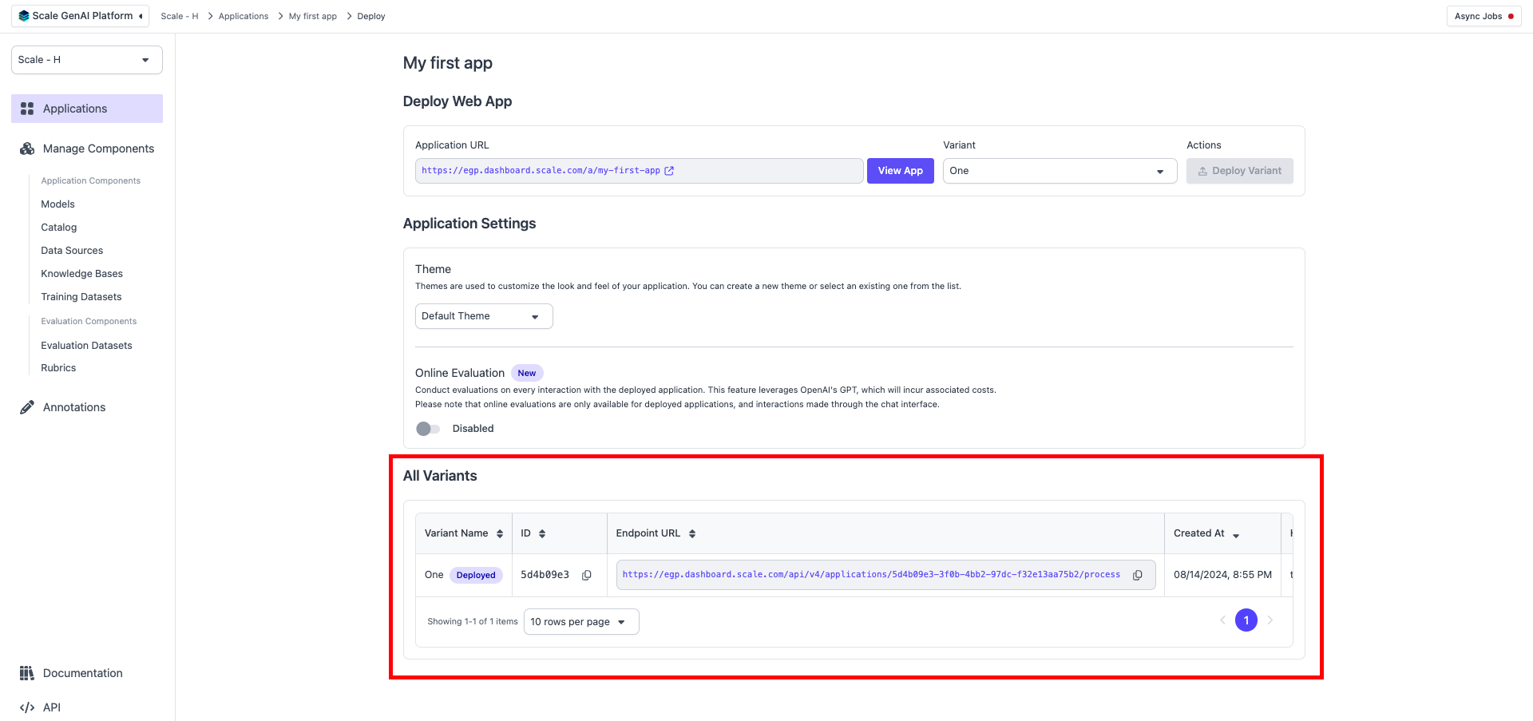Open Models in sidebar
The image size is (1533, 721).
pyautogui.click(x=57, y=204)
